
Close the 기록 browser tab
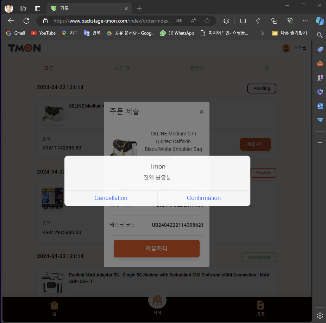pos(126,8)
